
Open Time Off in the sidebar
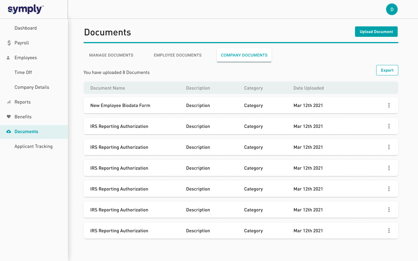(x=23, y=72)
